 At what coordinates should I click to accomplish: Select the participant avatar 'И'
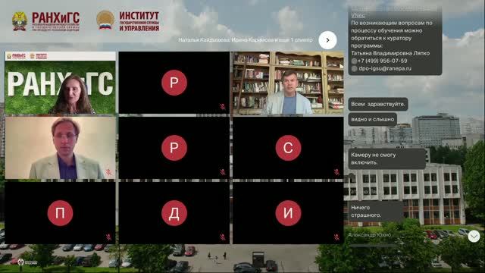288,213
